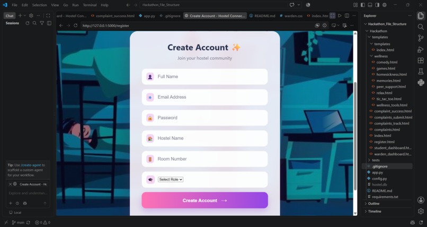Click the main branch in status bar
427x227 pixels.
[18, 223]
